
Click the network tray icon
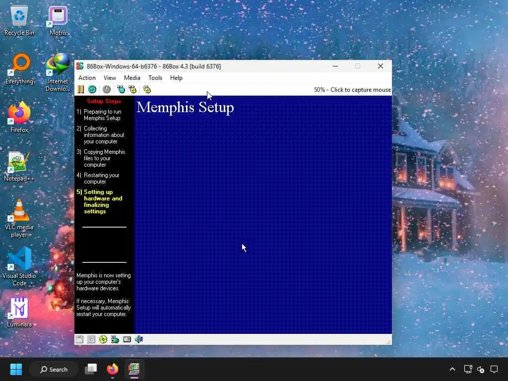pyautogui.click(x=468, y=369)
